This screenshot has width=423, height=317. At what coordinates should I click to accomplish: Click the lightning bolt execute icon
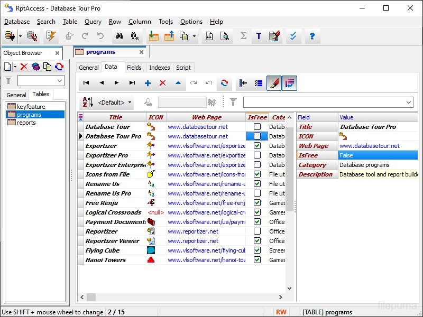pyautogui.click(x=51, y=36)
